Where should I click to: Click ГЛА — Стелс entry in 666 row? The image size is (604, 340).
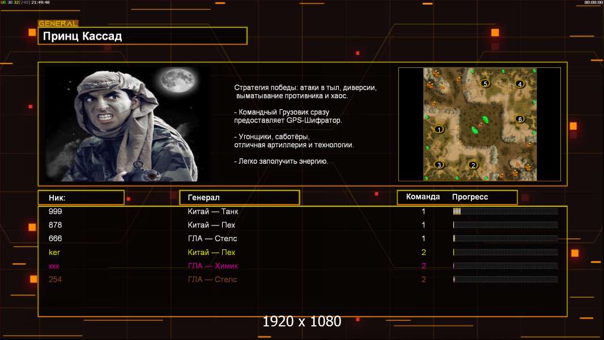(212, 239)
